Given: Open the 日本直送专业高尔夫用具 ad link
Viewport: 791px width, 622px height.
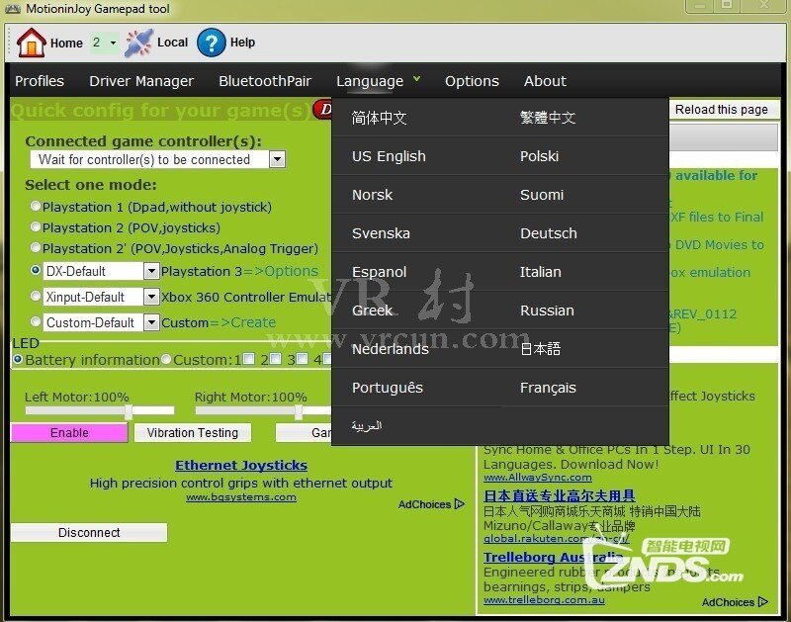Looking at the screenshot, I should coord(559,495).
